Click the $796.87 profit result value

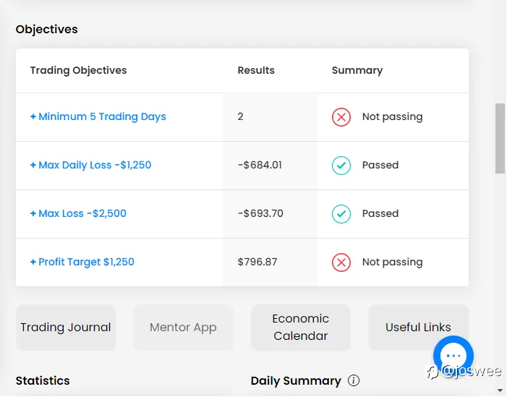257,262
